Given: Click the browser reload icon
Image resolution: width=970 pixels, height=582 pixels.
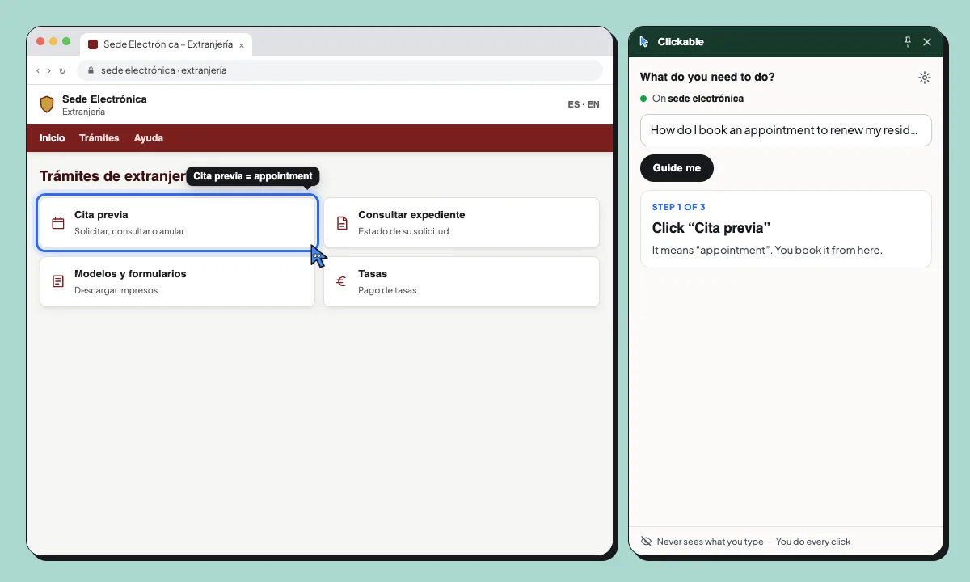Looking at the screenshot, I should tap(62, 71).
